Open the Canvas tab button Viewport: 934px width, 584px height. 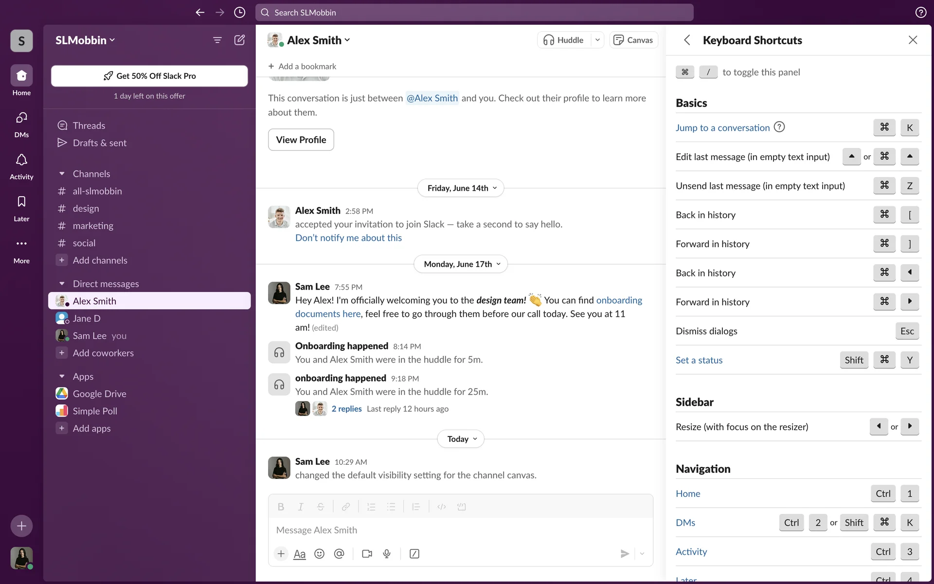[x=633, y=40]
